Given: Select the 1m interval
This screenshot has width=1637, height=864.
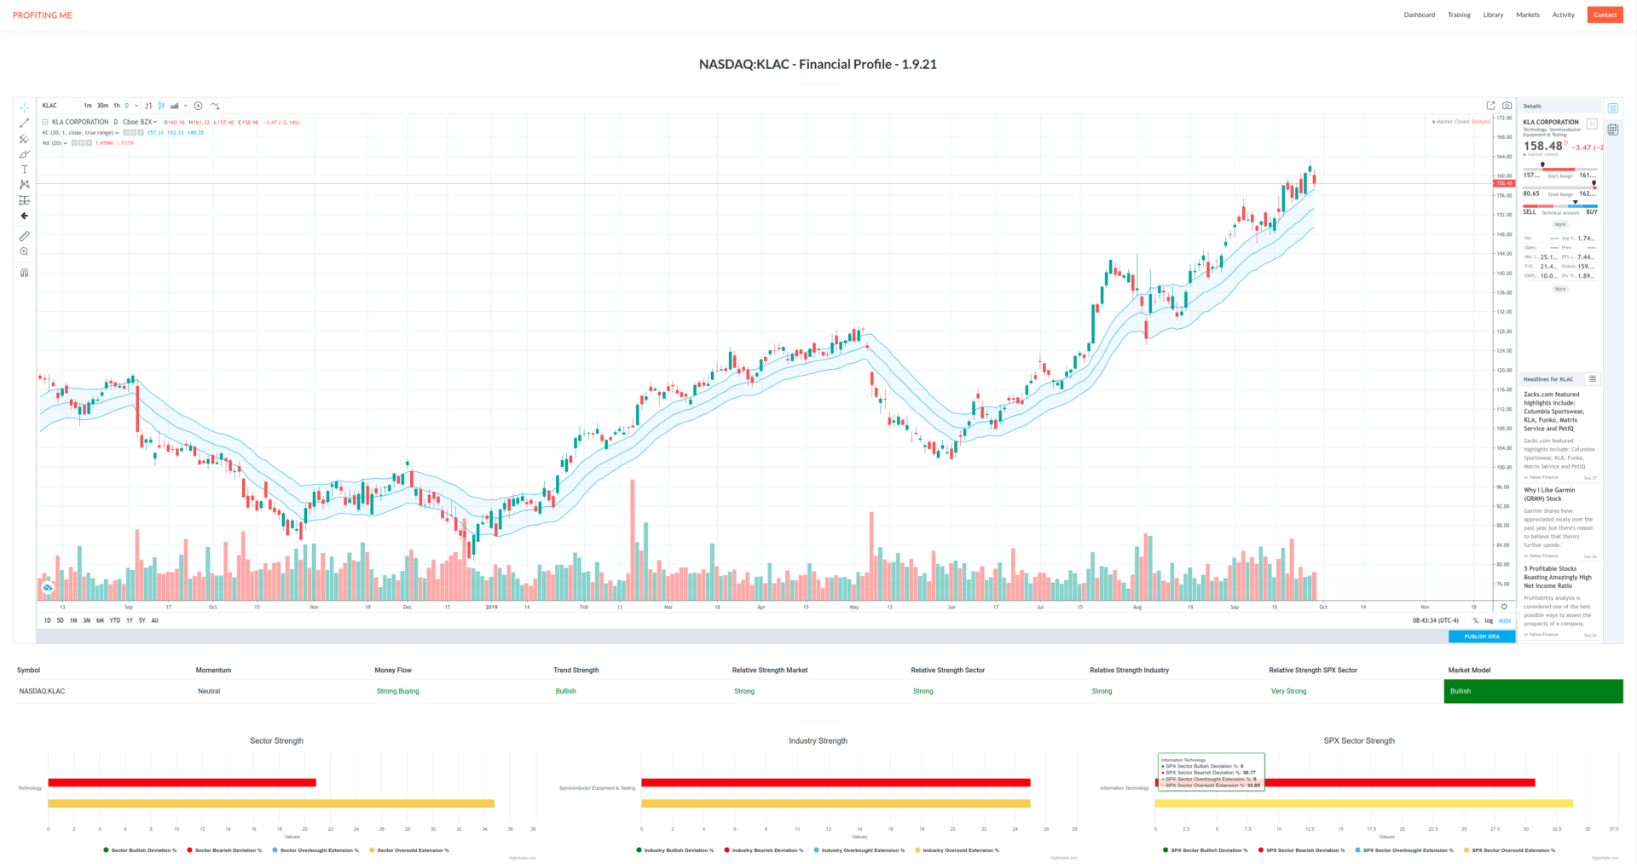Looking at the screenshot, I should coord(88,106).
